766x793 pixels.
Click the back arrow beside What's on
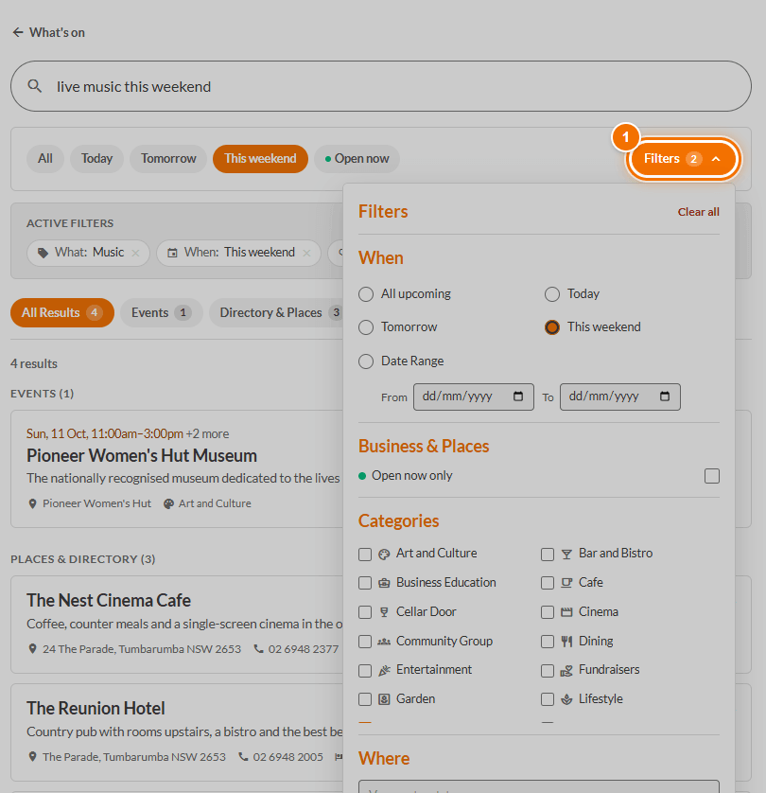tap(18, 32)
